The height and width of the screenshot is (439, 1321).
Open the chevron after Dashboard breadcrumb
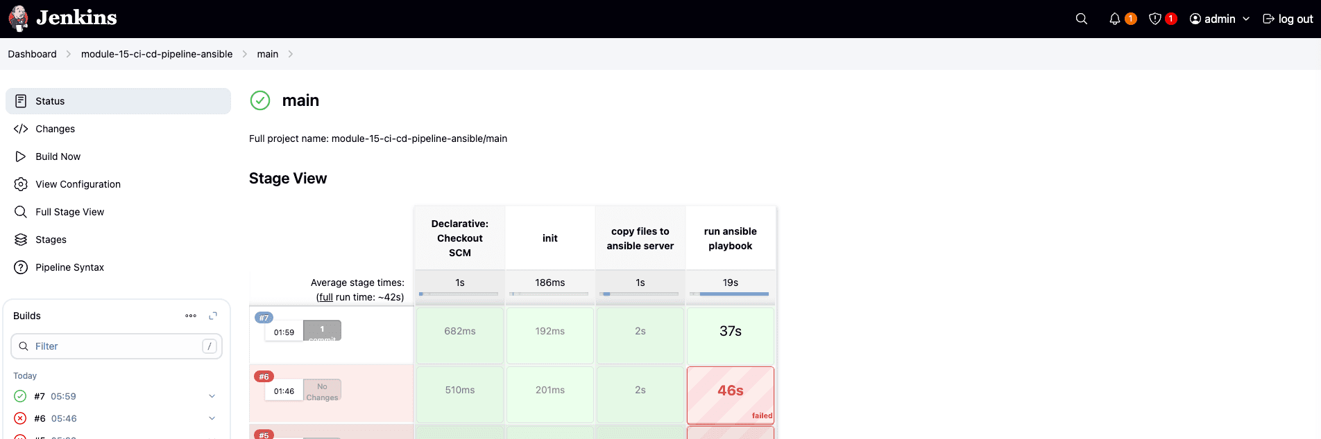click(69, 54)
